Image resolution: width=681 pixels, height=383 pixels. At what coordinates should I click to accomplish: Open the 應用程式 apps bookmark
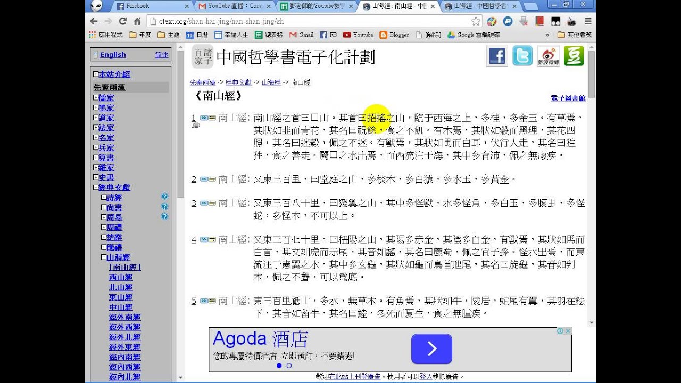point(105,35)
